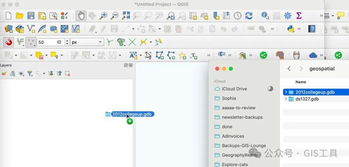Select features by area dropdown arrow
This screenshot has height=167, width=349.
(16, 55)
